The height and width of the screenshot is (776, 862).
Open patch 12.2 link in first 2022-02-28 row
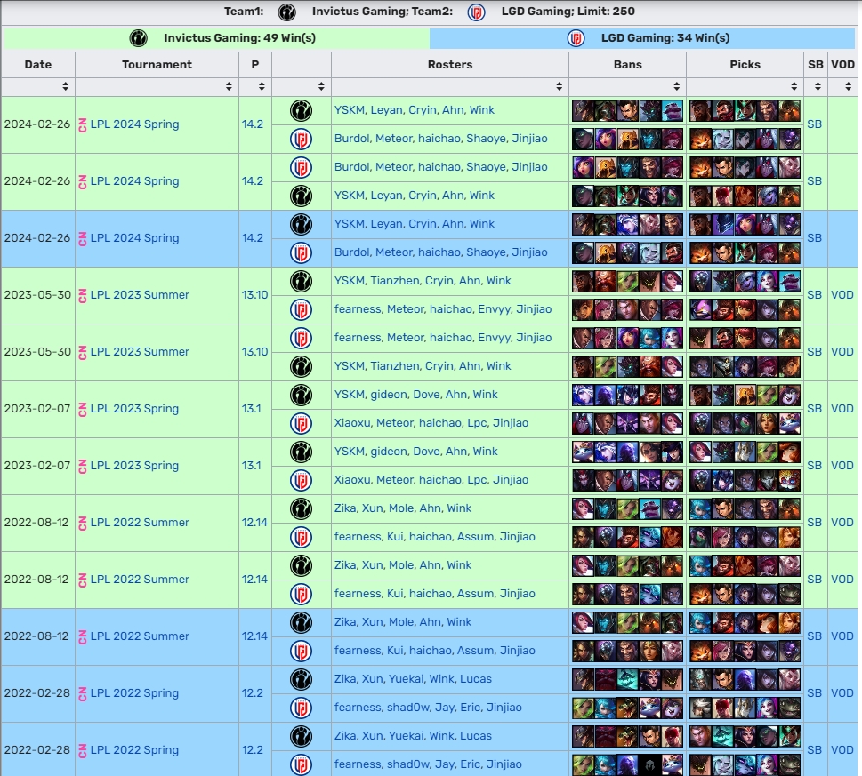click(x=253, y=693)
